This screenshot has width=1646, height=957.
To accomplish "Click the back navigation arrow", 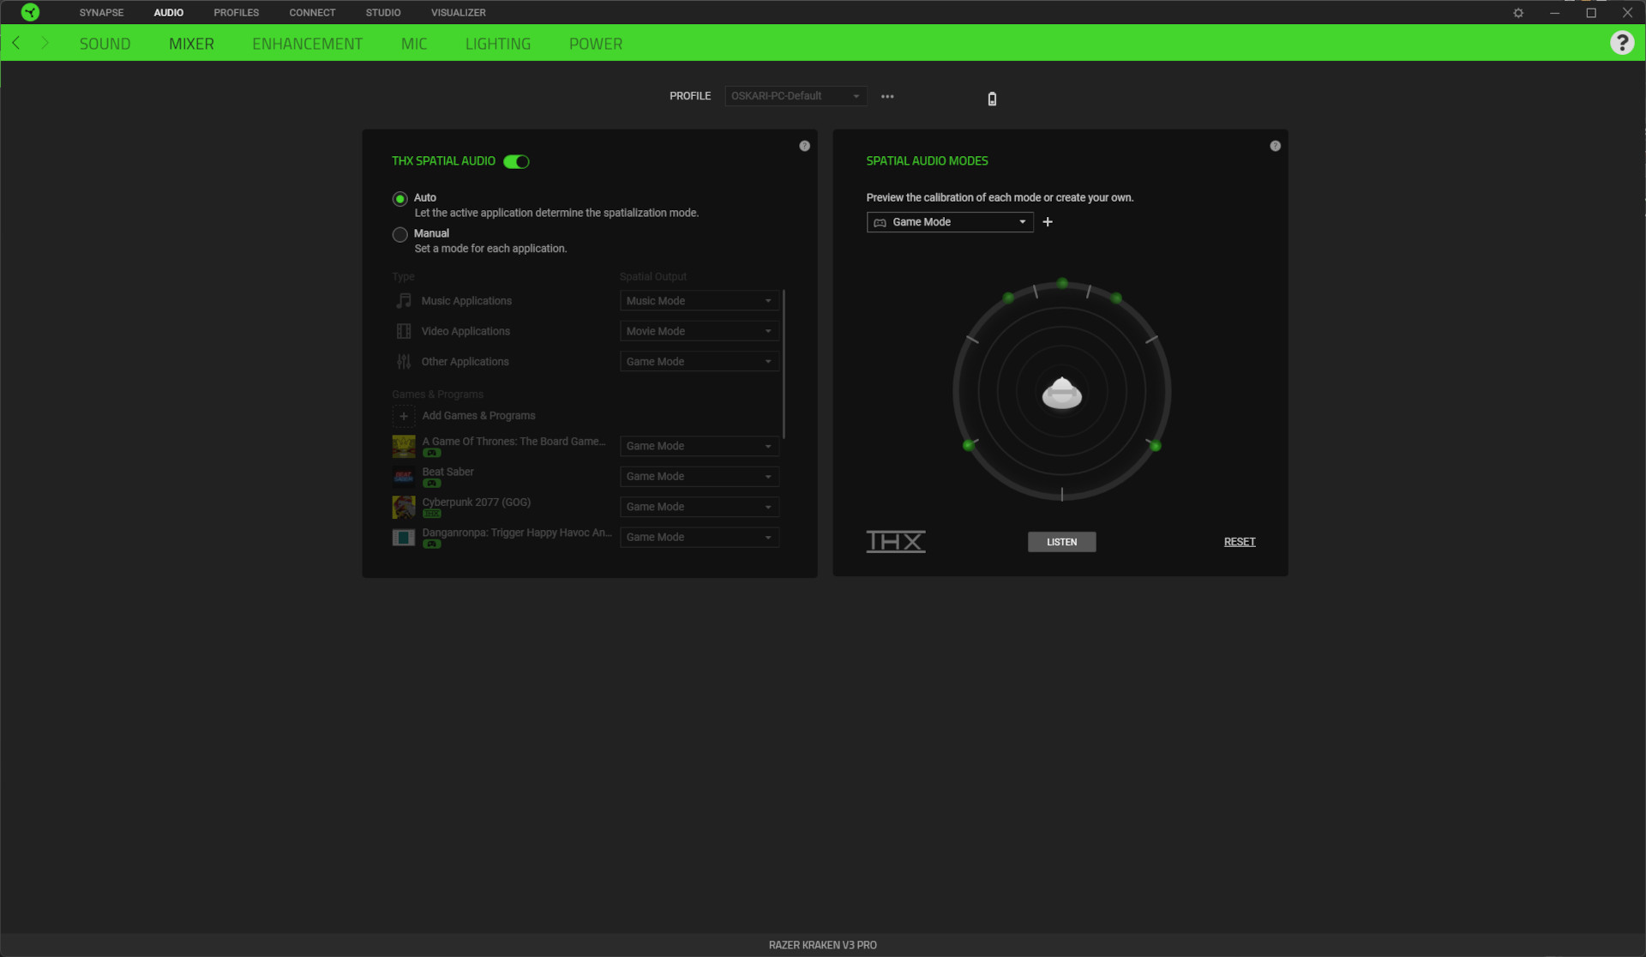I will click(15, 43).
